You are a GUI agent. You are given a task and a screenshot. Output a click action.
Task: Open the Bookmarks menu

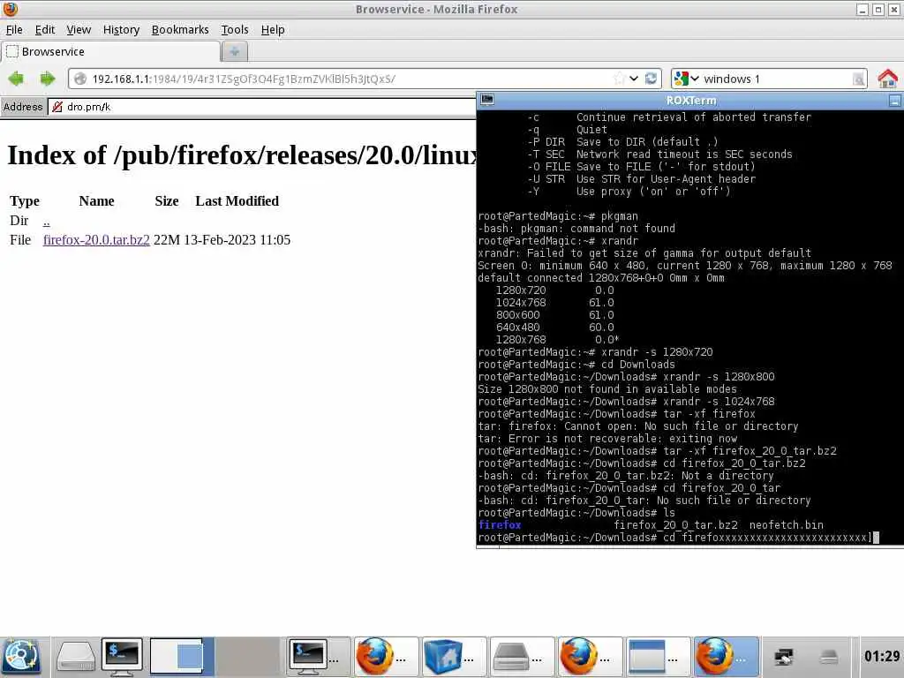(x=180, y=29)
